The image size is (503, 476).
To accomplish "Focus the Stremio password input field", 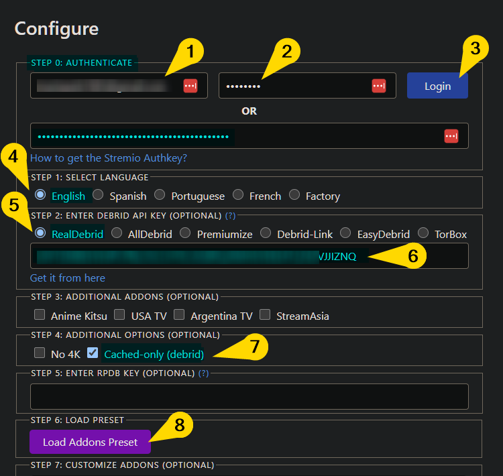I will [307, 86].
